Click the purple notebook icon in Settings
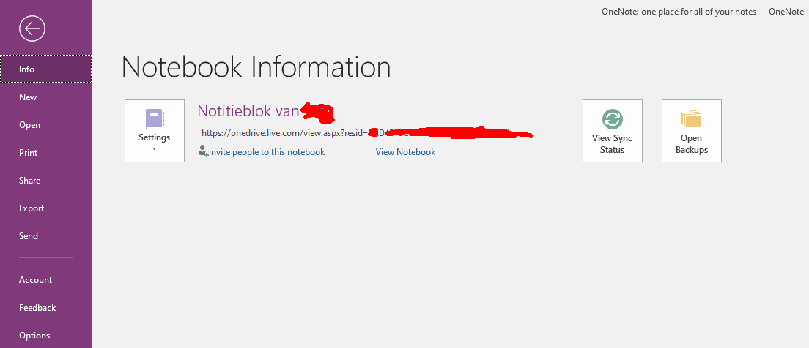Image resolution: width=809 pixels, height=348 pixels. pos(155,118)
